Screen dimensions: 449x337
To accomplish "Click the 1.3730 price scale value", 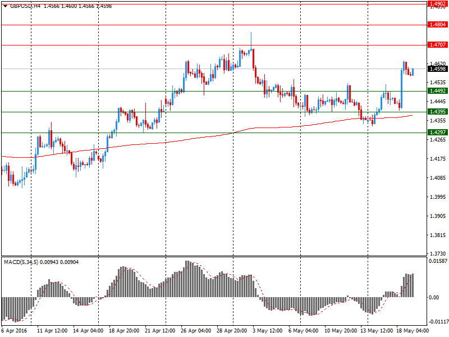I will click(438, 254).
